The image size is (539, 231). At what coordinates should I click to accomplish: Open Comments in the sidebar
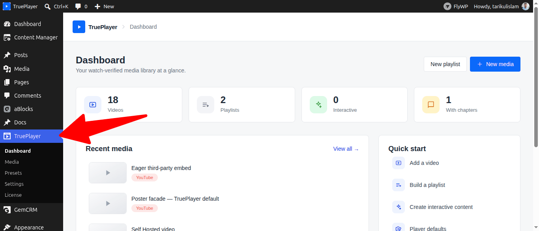click(x=32, y=96)
